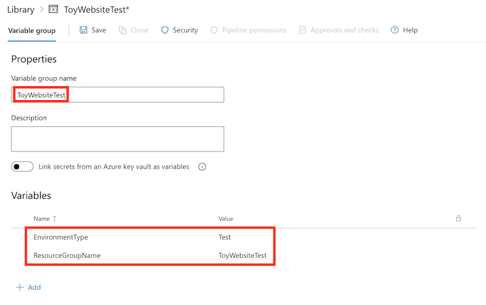Click the Security shield icon
This screenshot has width=486, height=305.
165,30
